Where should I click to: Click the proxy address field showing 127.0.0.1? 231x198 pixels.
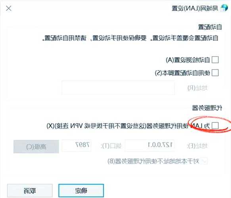point(150,145)
